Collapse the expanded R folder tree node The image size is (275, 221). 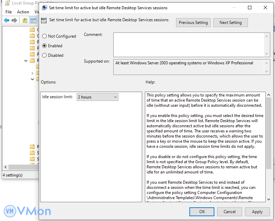tap(26, 61)
